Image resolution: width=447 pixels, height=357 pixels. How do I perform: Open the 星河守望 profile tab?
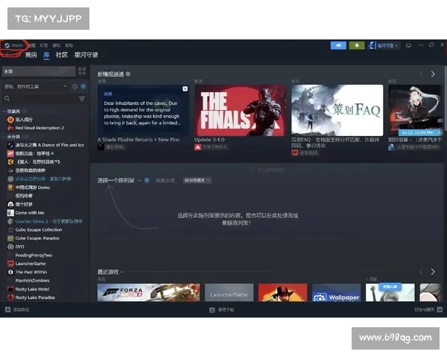(x=86, y=54)
